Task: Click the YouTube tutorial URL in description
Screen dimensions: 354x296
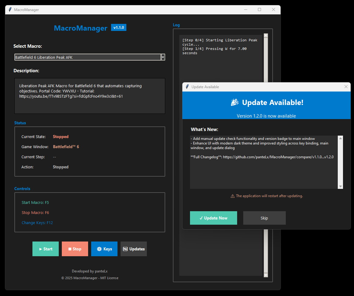Action: tap(71, 96)
